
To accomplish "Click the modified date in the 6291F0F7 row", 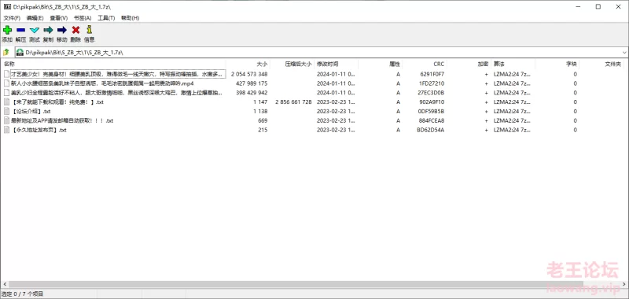I will [336, 74].
